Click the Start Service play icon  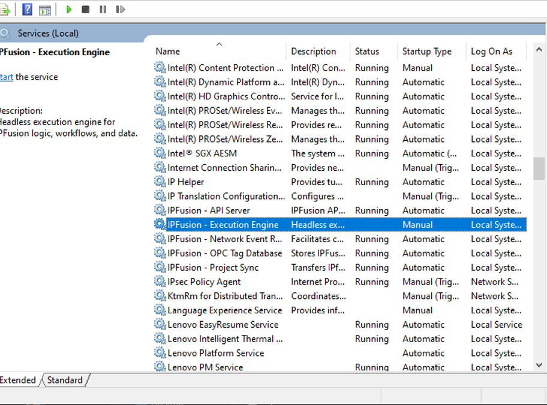(x=69, y=10)
